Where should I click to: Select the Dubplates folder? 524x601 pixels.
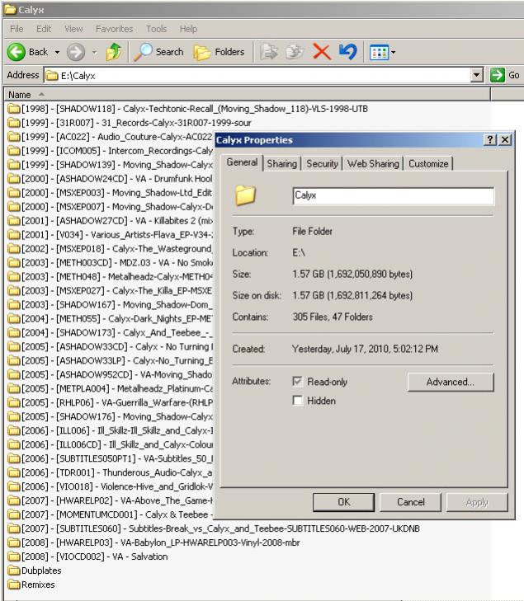point(38,570)
